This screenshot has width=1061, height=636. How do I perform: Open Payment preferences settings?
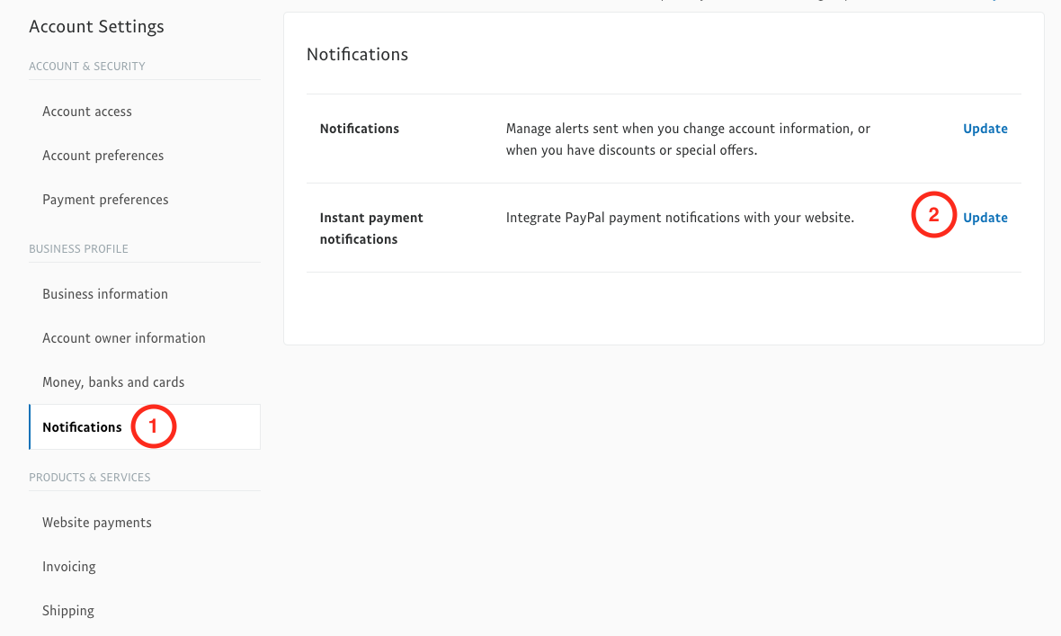click(x=105, y=200)
